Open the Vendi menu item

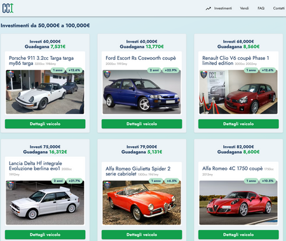244,8
